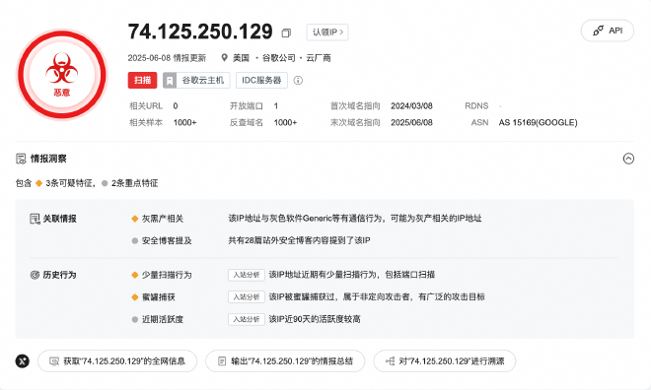
Task: Click the document icon in 情报总结 button
Action: [x=222, y=361]
